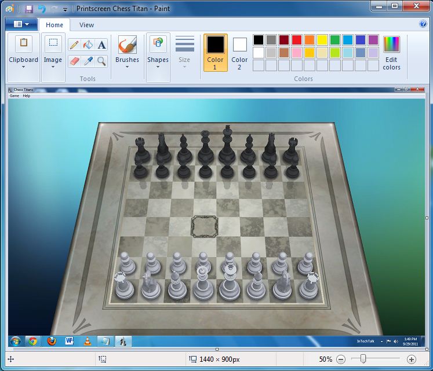The width and height of the screenshot is (433, 371).
Task: Pick the dark red color swatch
Action: [x=284, y=40]
